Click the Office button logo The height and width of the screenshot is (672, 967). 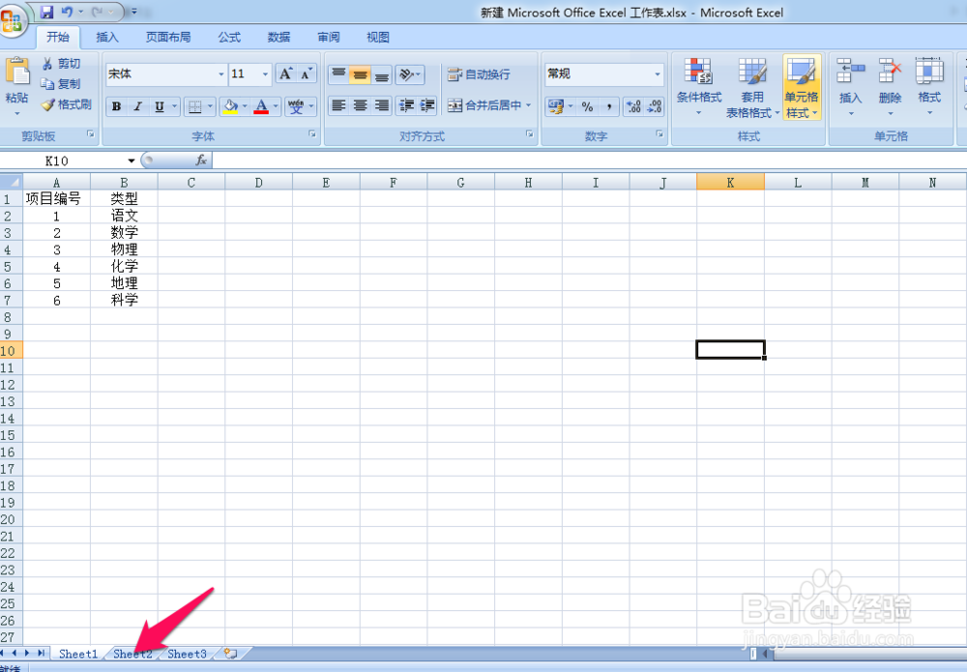point(12,19)
